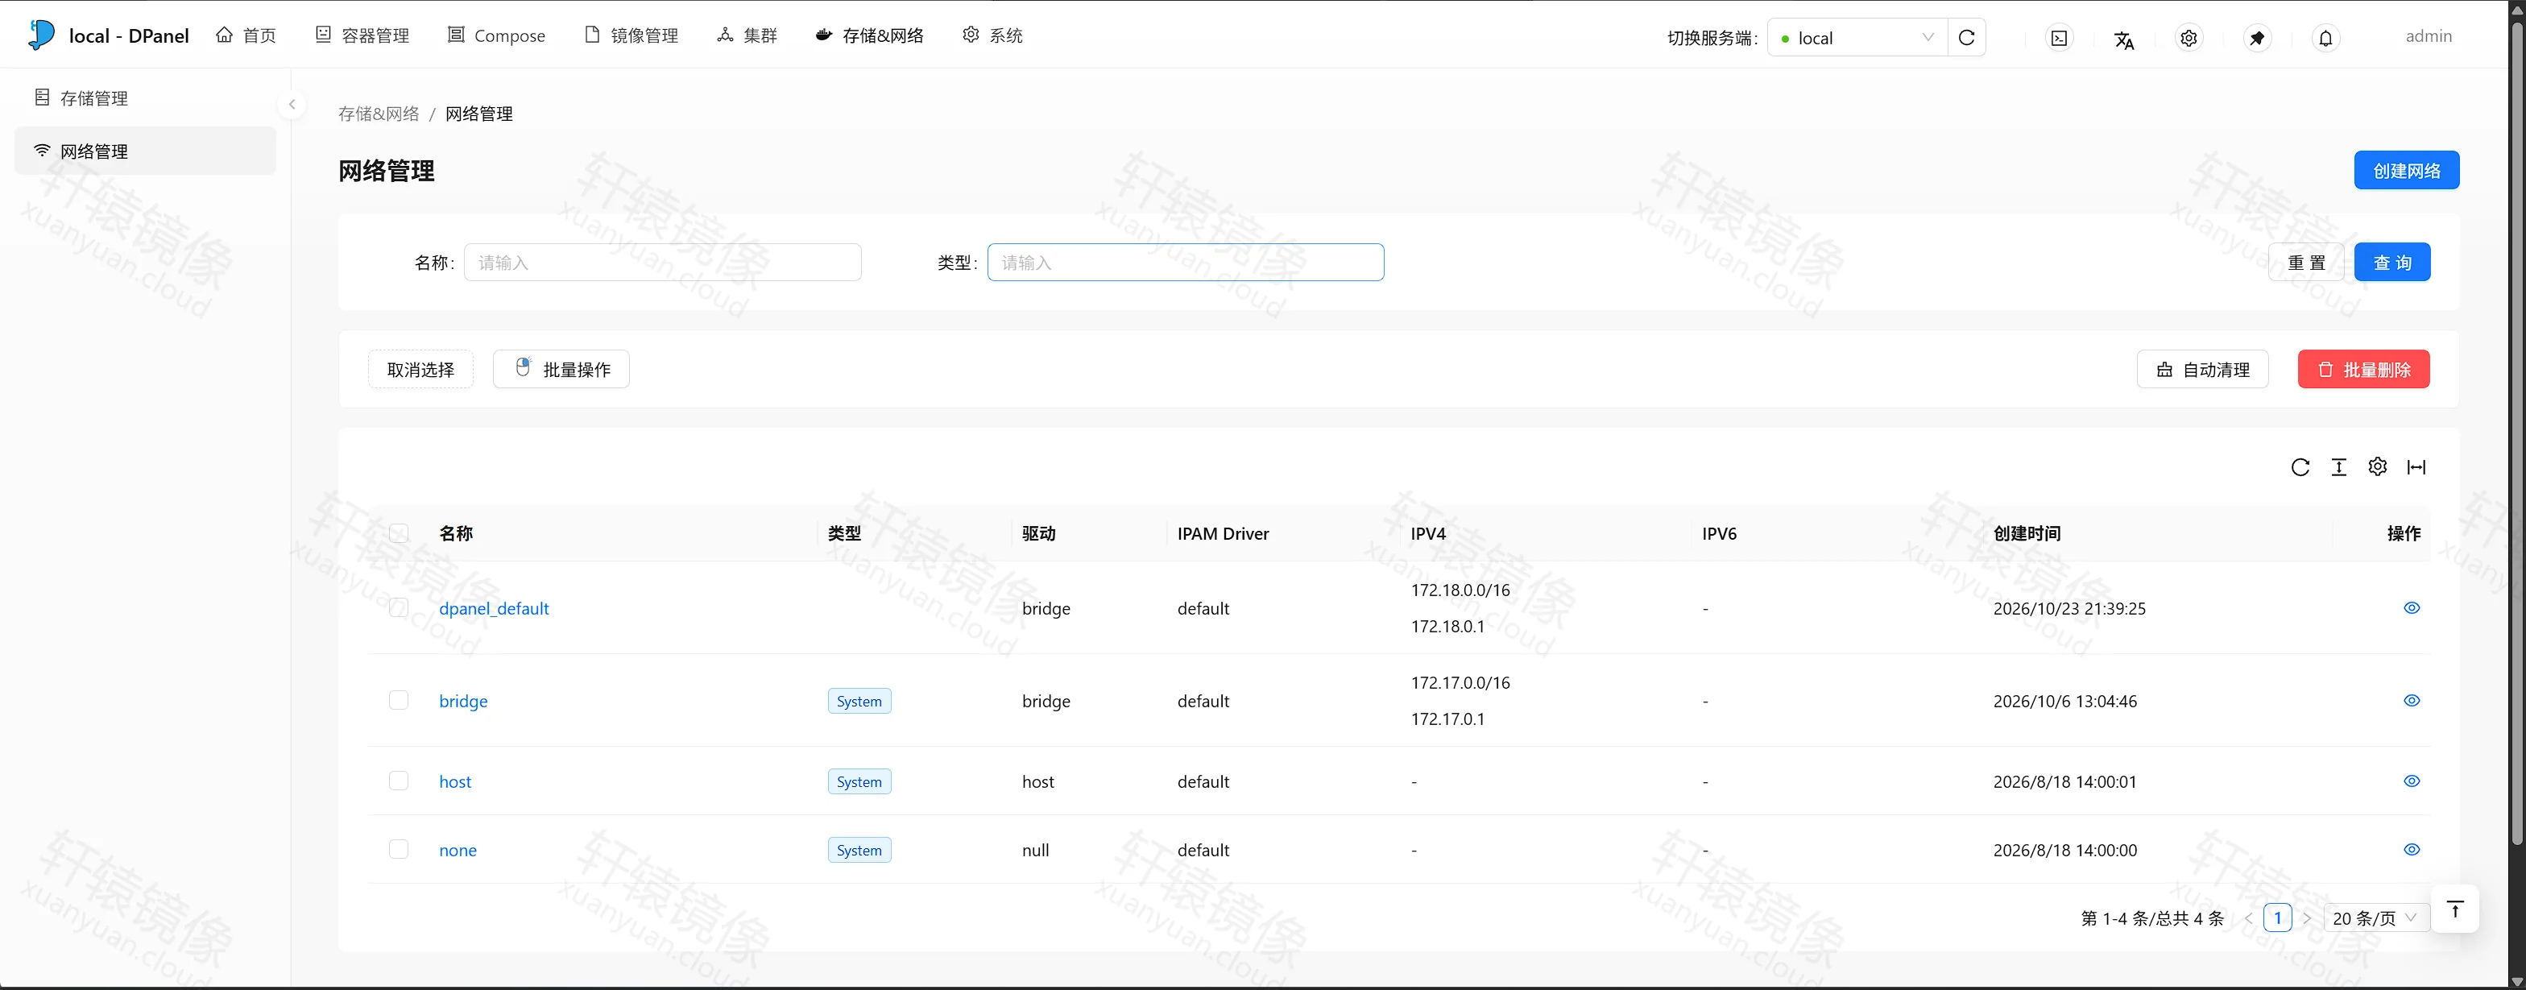Click the 重置 reset button
The width and height of the screenshot is (2526, 990).
coord(2306,263)
